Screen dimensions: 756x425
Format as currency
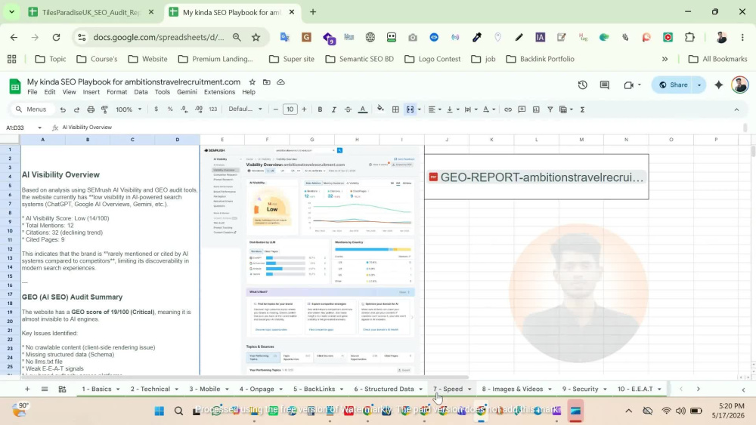156,109
